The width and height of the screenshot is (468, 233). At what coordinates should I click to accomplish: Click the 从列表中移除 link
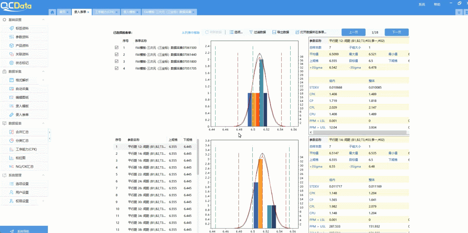click(191, 32)
